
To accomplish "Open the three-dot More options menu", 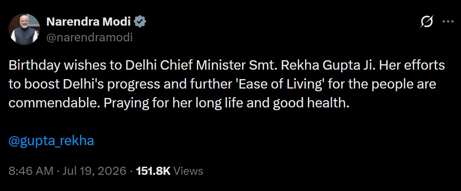I will tap(448, 22).
